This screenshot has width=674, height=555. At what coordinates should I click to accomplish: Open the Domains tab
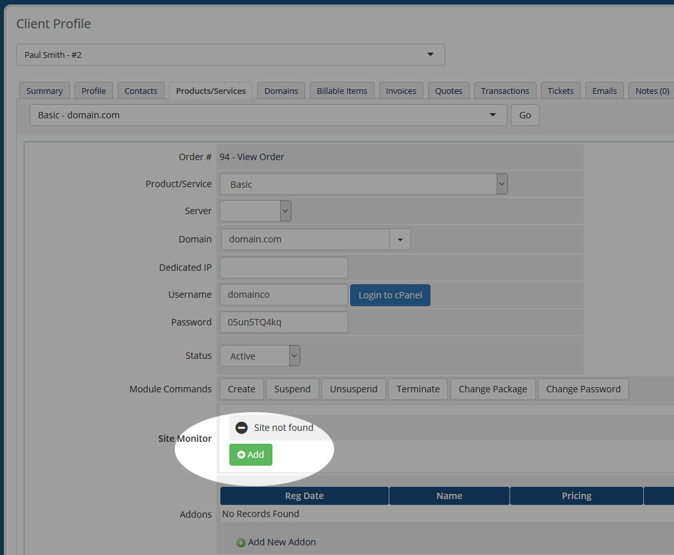tap(280, 91)
